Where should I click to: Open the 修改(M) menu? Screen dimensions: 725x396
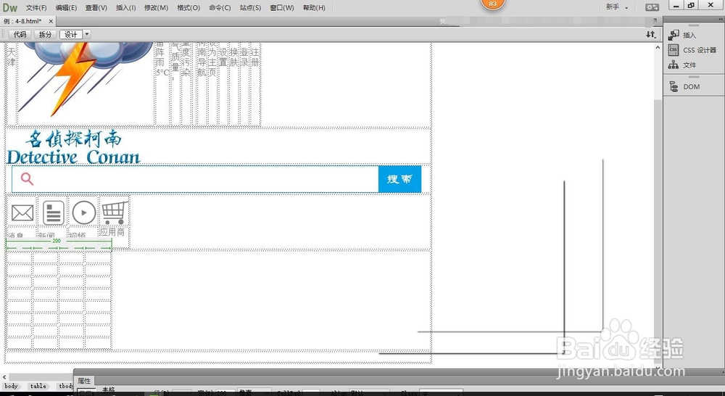click(157, 7)
